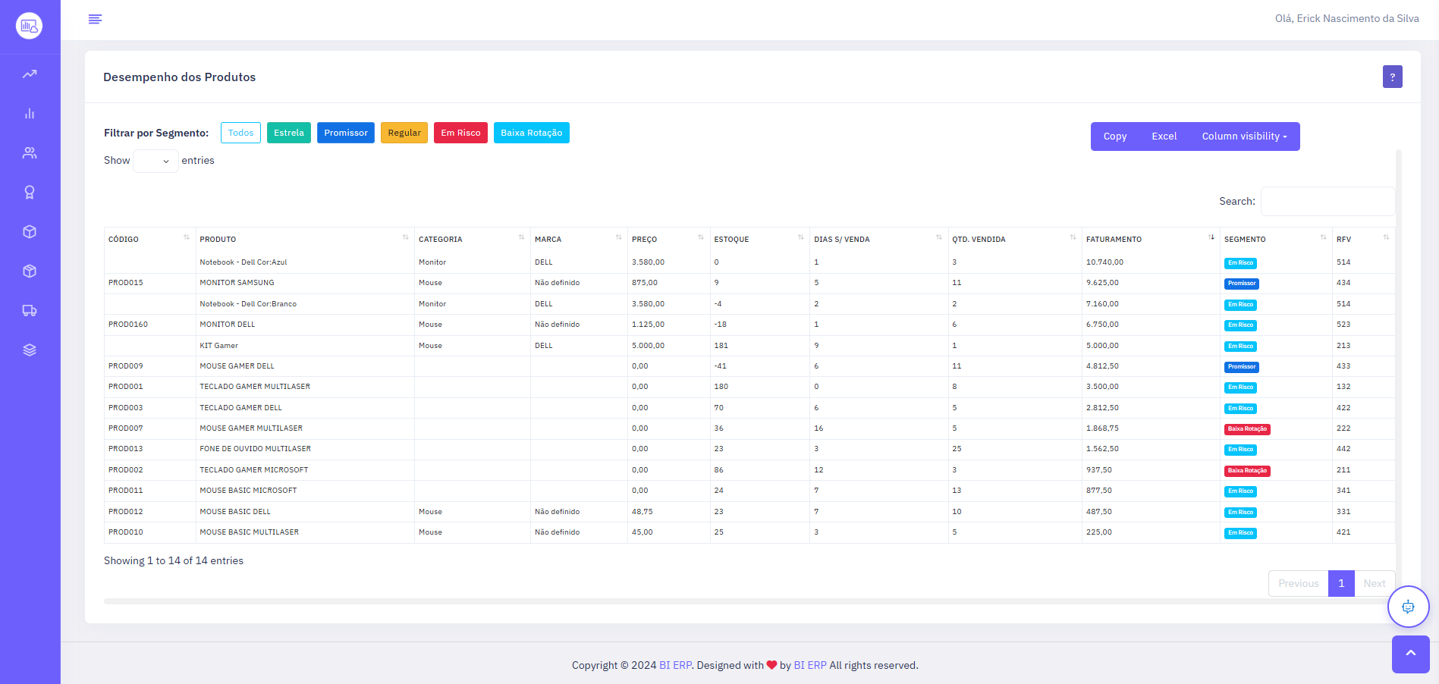Open the chatbot assistant floating button
This screenshot has height=684, width=1439.
click(1408, 607)
